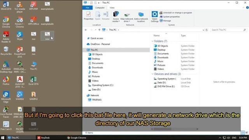The width and height of the screenshot is (249, 140).
Task: Select Pictures folder in file list
Action: click(x=160, y=65)
